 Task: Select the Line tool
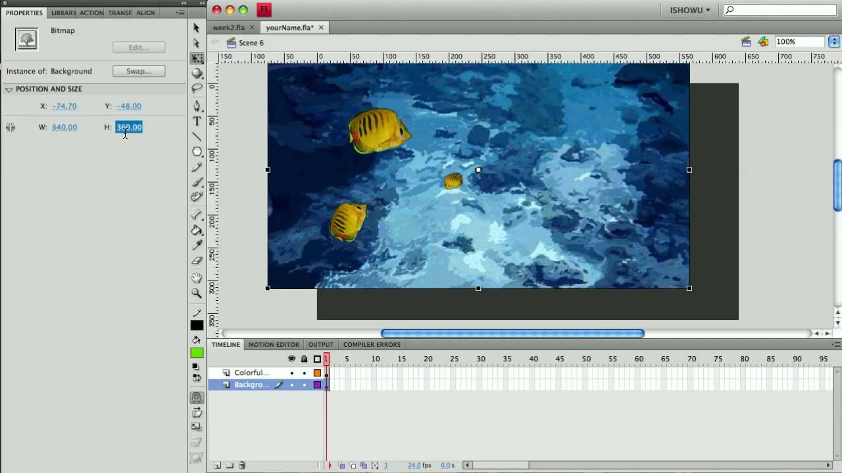point(197,137)
